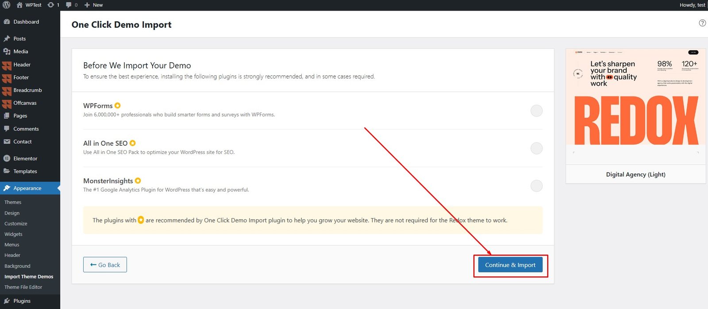Click the MonsterInsights plugin name
This screenshot has width=708, height=309.
108,181
